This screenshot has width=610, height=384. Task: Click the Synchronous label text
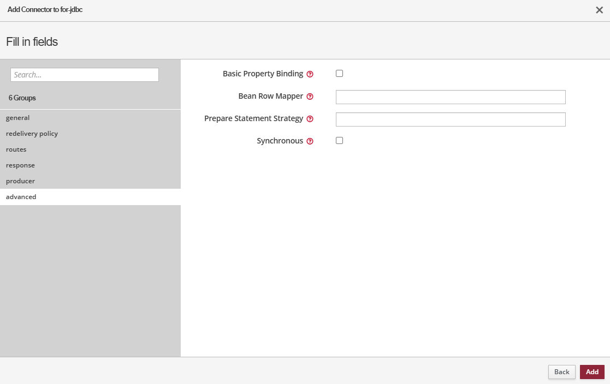click(x=280, y=141)
